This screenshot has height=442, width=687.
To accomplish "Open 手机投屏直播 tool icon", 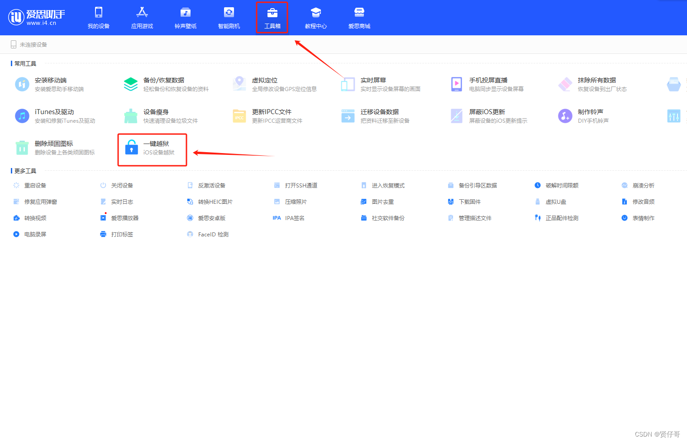I will pos(457,84).
